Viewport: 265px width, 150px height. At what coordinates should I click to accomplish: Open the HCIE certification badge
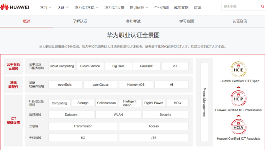[239, 69]
